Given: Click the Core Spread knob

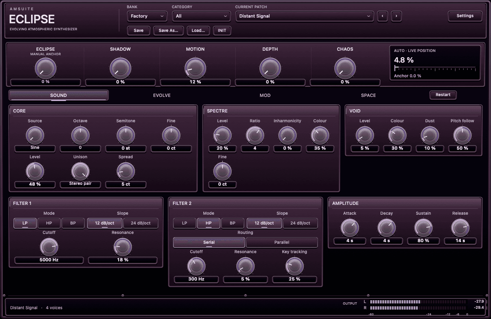Looking at the screenshot, I should (126, 171).
